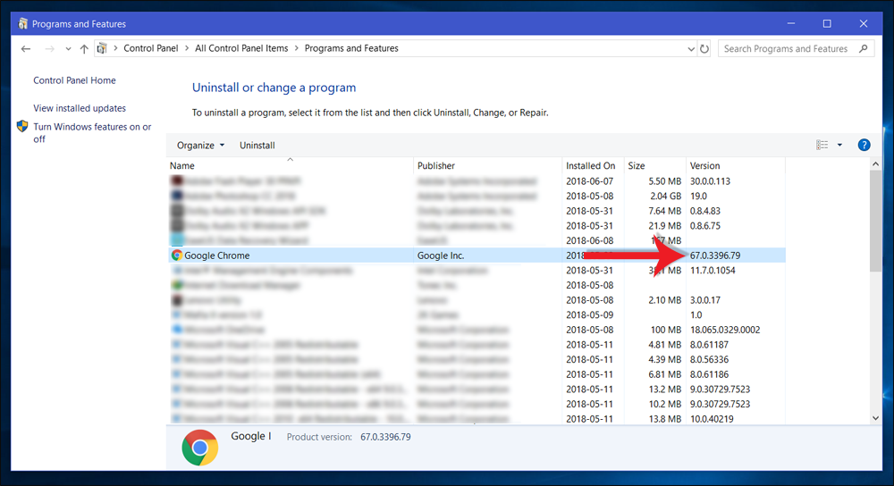Sort by the Publisher column header
The width and height of the screenshot is (894, 486).
[487, 165]
